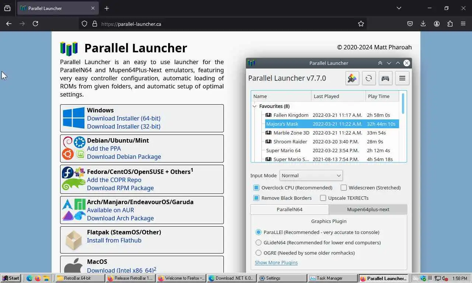The height and width of the screenshot is (283, 472).
Task: Click the Manjaro green logo icon
Action: tap(80, 204)
